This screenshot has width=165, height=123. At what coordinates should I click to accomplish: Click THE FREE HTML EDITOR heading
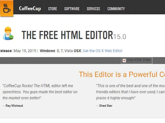point(67,35)
